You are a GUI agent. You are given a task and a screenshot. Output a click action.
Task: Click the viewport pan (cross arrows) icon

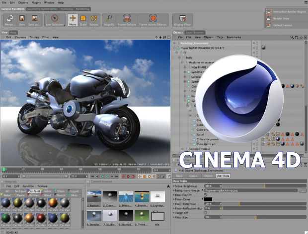(156, 37)
